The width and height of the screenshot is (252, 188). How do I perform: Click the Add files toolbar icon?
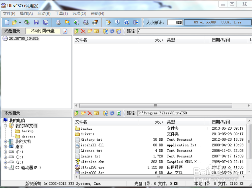(108, 22)
